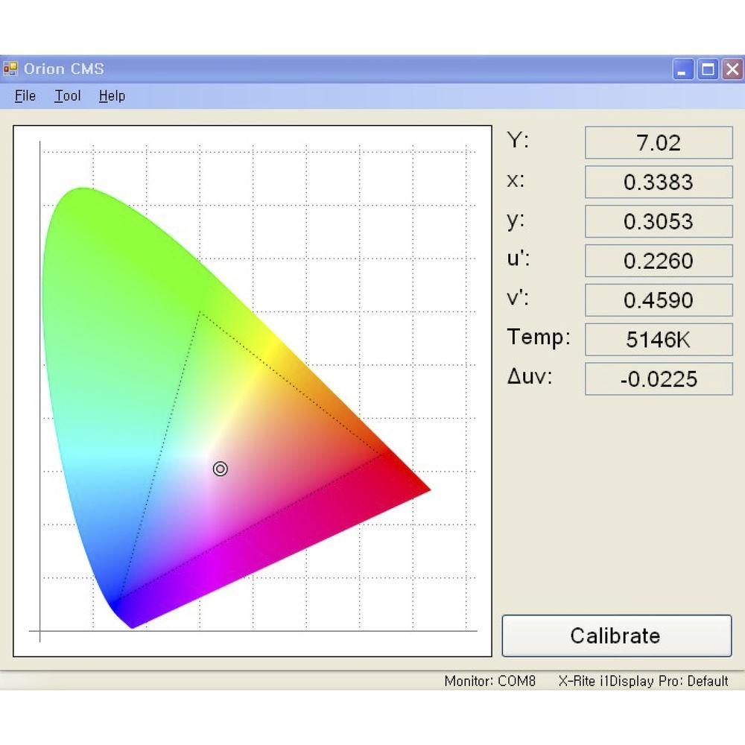Image resolution: width=745 pixels, height=745 pixels.
Task: Click the measurement marker on the chromaticity diagram
Action: click(x=220, y=469)
